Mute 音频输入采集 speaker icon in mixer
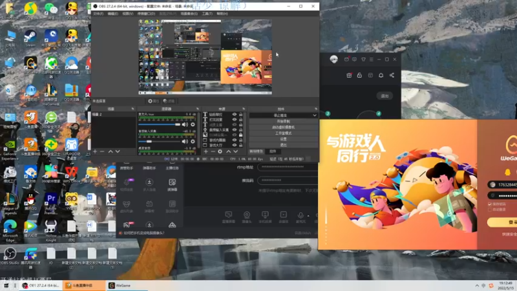The width and height of the screenshot is (517, 291). tap(185, 141)
